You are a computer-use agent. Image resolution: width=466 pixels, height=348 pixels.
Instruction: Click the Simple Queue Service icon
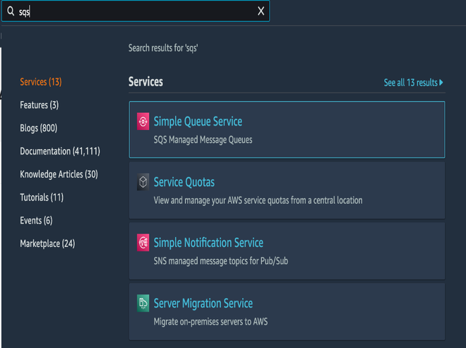(x=143, y=121)
